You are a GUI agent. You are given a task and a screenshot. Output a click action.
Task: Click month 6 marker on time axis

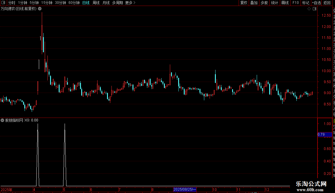click(x=91, y=189)
